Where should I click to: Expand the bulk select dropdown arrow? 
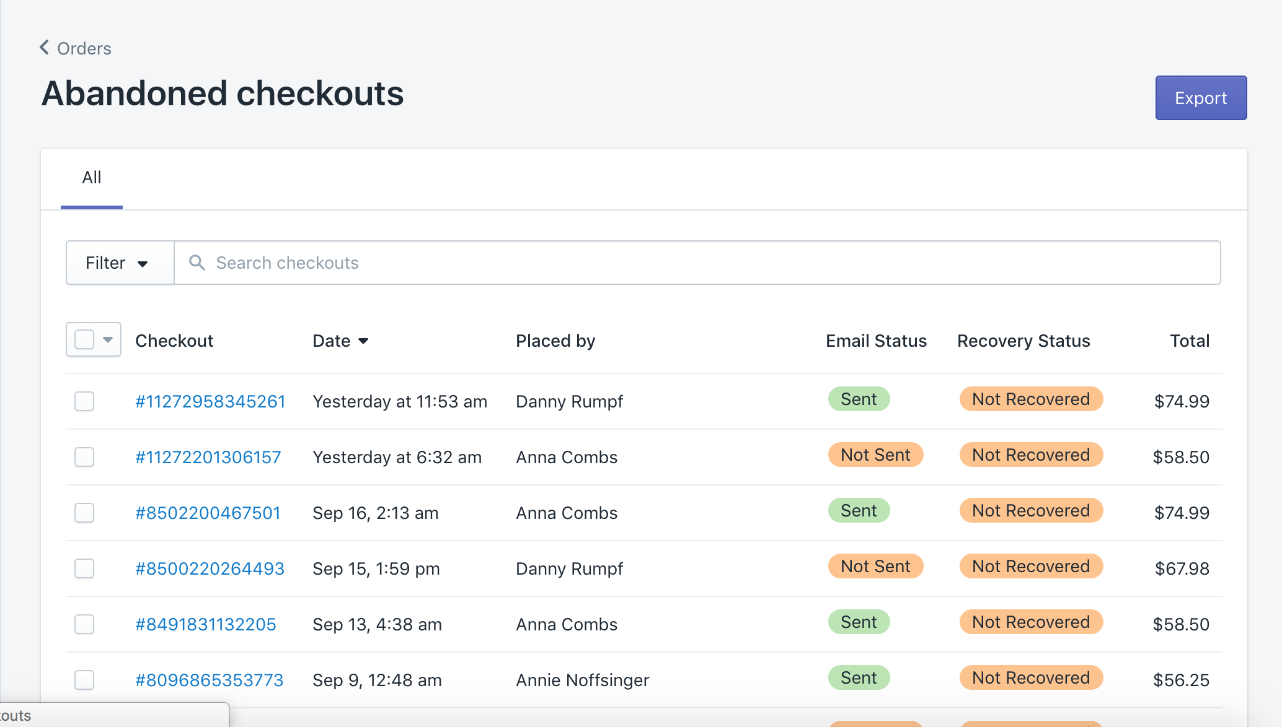108,339
